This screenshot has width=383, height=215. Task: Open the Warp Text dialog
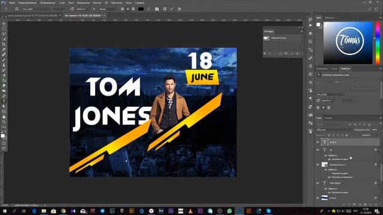pos(148,9)
